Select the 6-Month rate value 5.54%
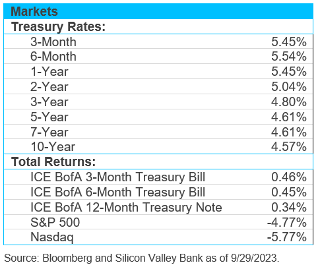The image size is (318, 265). (x=289, y=57)
